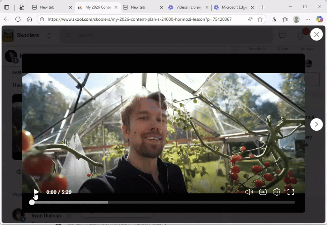Switch the video to fullscreen
This screenshot has width=327, height=225.
[291, 192]
